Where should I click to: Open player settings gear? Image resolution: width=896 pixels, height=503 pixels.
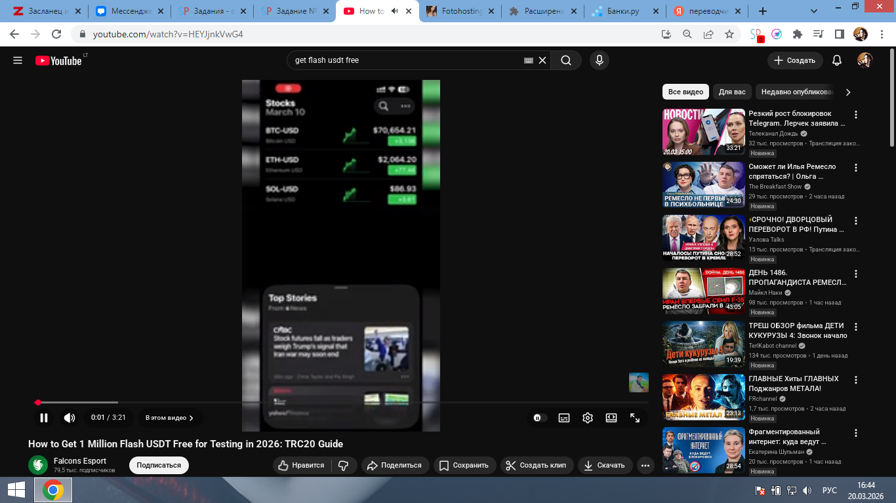tap(588, 418)
